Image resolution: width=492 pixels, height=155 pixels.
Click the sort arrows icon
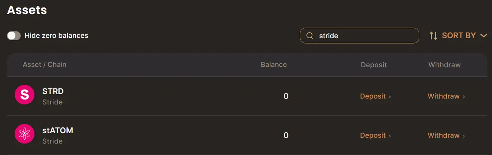tap(434, 36)
